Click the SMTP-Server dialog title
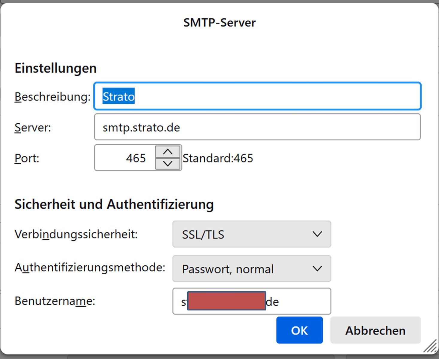Screen dimensions: 439x359 pos(219,23)
